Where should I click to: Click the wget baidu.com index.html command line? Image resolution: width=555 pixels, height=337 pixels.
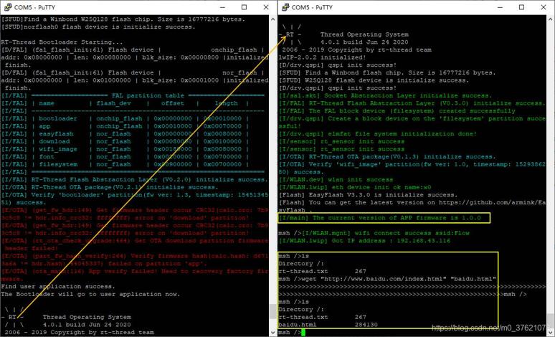(x=387, y=279)
